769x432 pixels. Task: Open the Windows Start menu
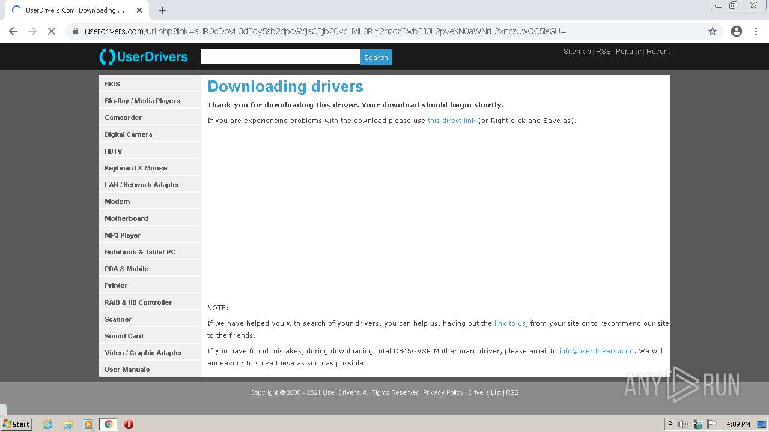point(17,424)
